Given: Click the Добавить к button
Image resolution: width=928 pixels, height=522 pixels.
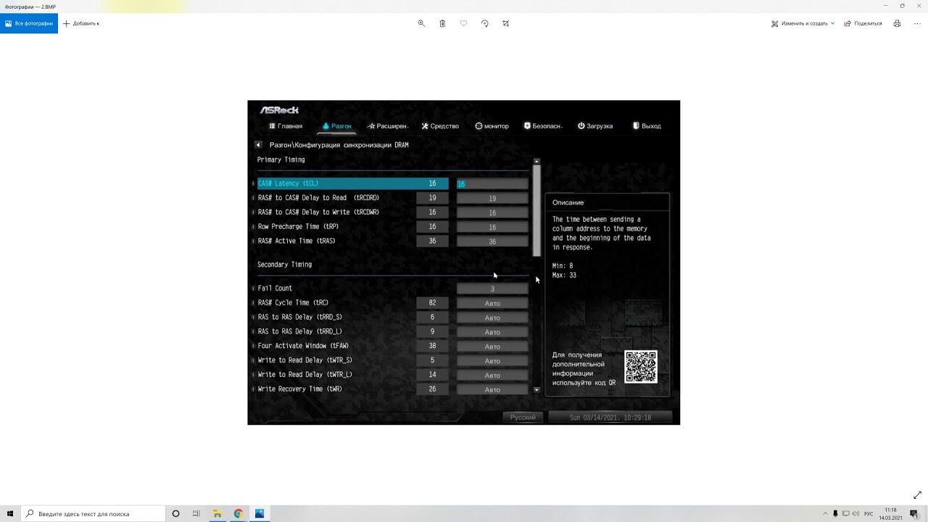Looking at the screenshot, I should tap(81, 23).
